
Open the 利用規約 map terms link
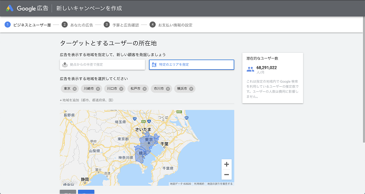[x=200, y=184]
